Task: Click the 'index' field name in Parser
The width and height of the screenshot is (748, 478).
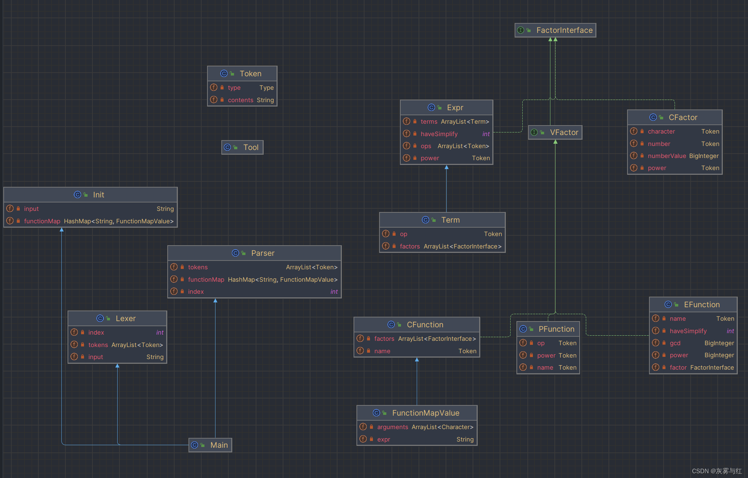Action: click(196, 292)
